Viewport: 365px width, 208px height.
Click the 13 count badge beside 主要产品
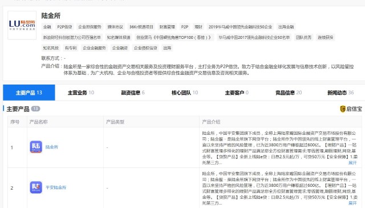pyautogui.click(x=35, y=109)
